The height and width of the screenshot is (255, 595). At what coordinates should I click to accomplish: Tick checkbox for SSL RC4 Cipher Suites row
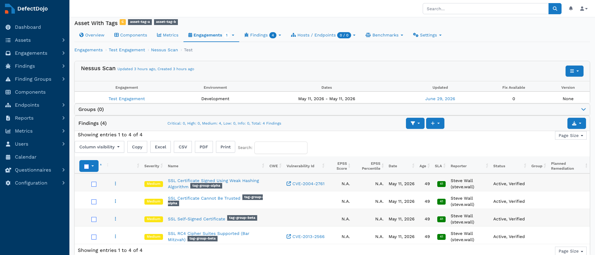click(94, 237)
